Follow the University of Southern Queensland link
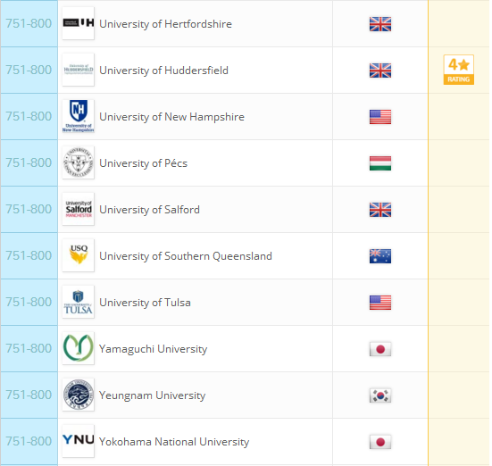The width and height of the screenshot is (492, 466). click(186, 256)
